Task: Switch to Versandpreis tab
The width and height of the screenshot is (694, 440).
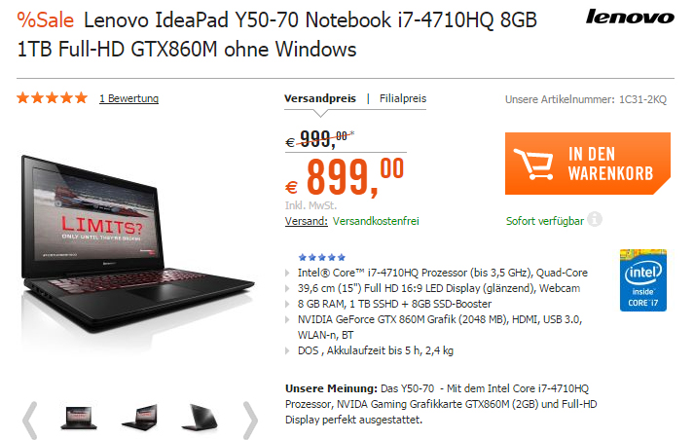Action: (320, 98)
